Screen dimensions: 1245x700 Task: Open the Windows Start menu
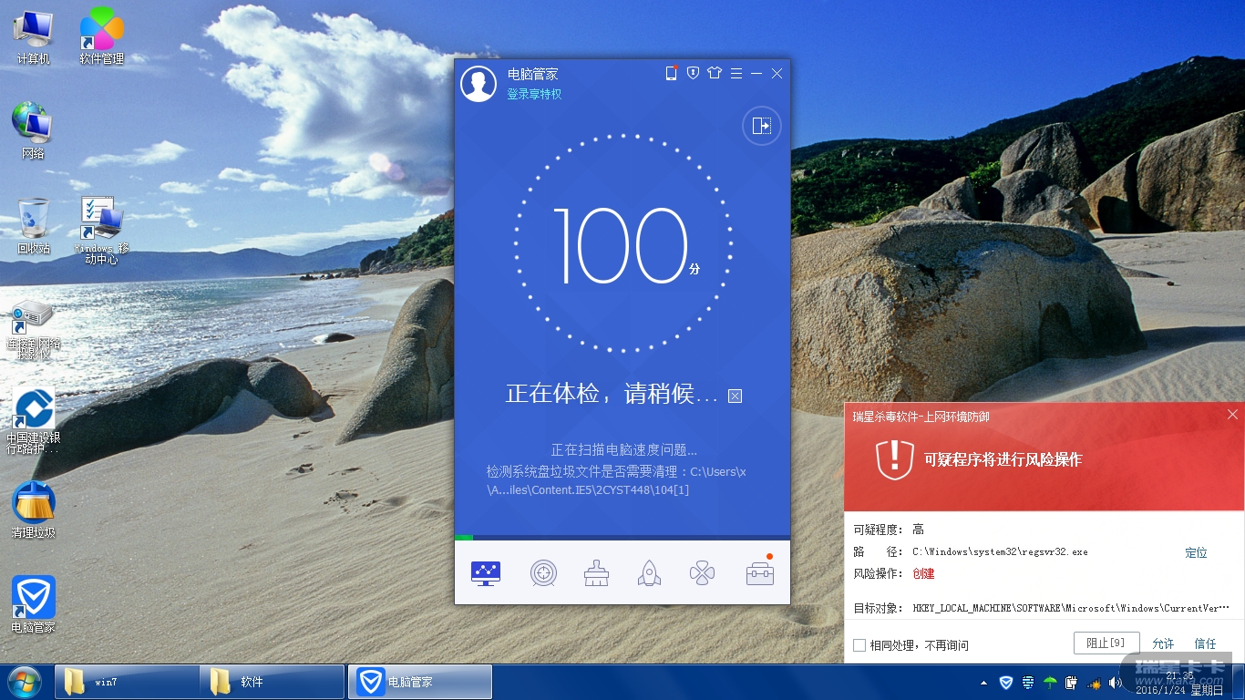pyautogui.click(x=25, y=682)
